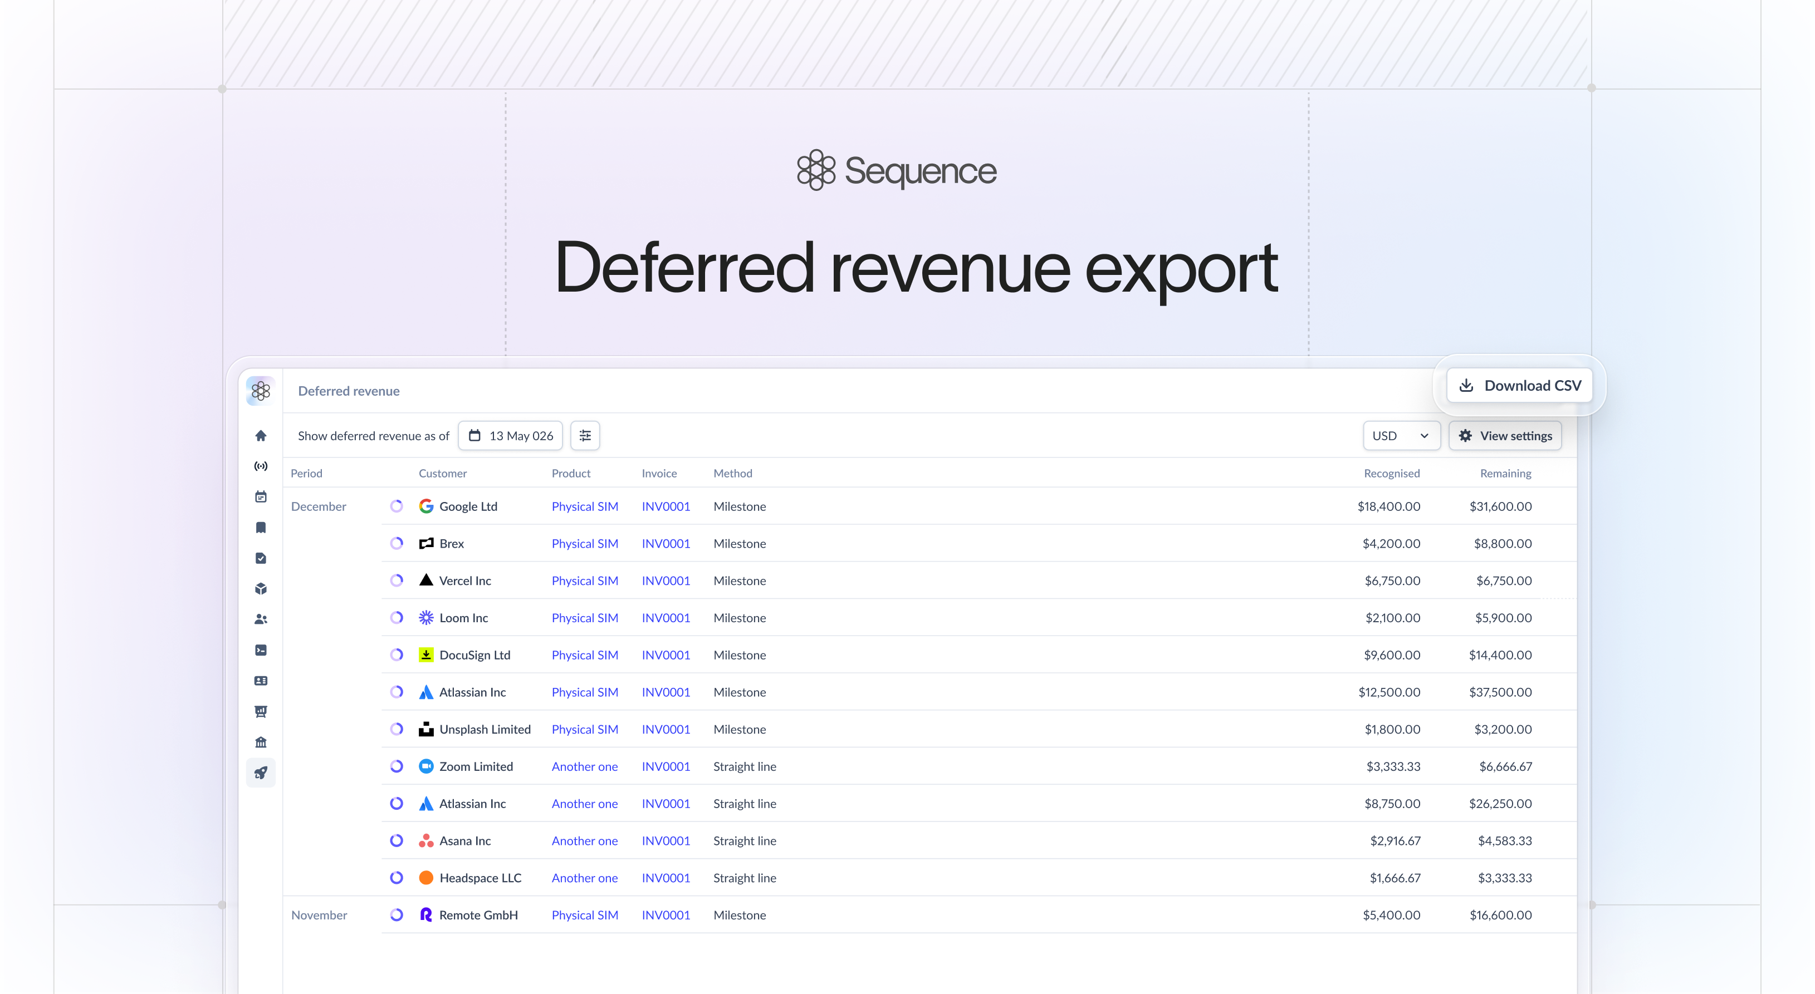Download the deferred revenue CSV
The height and width of the screenshot is (994, 1815).
[x=1520, y=385]
